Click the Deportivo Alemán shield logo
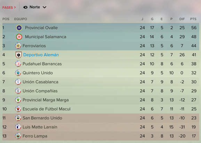 pos(18,55)
